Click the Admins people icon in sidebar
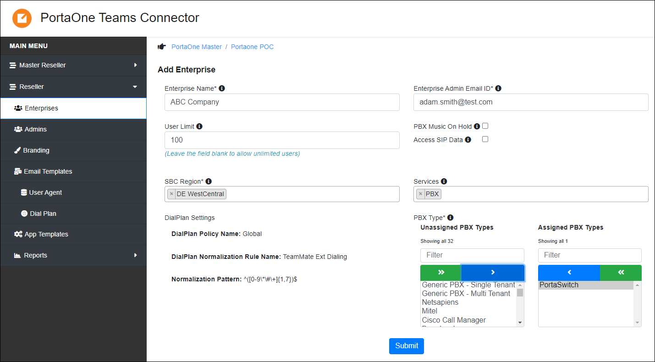 coord(18,129)
